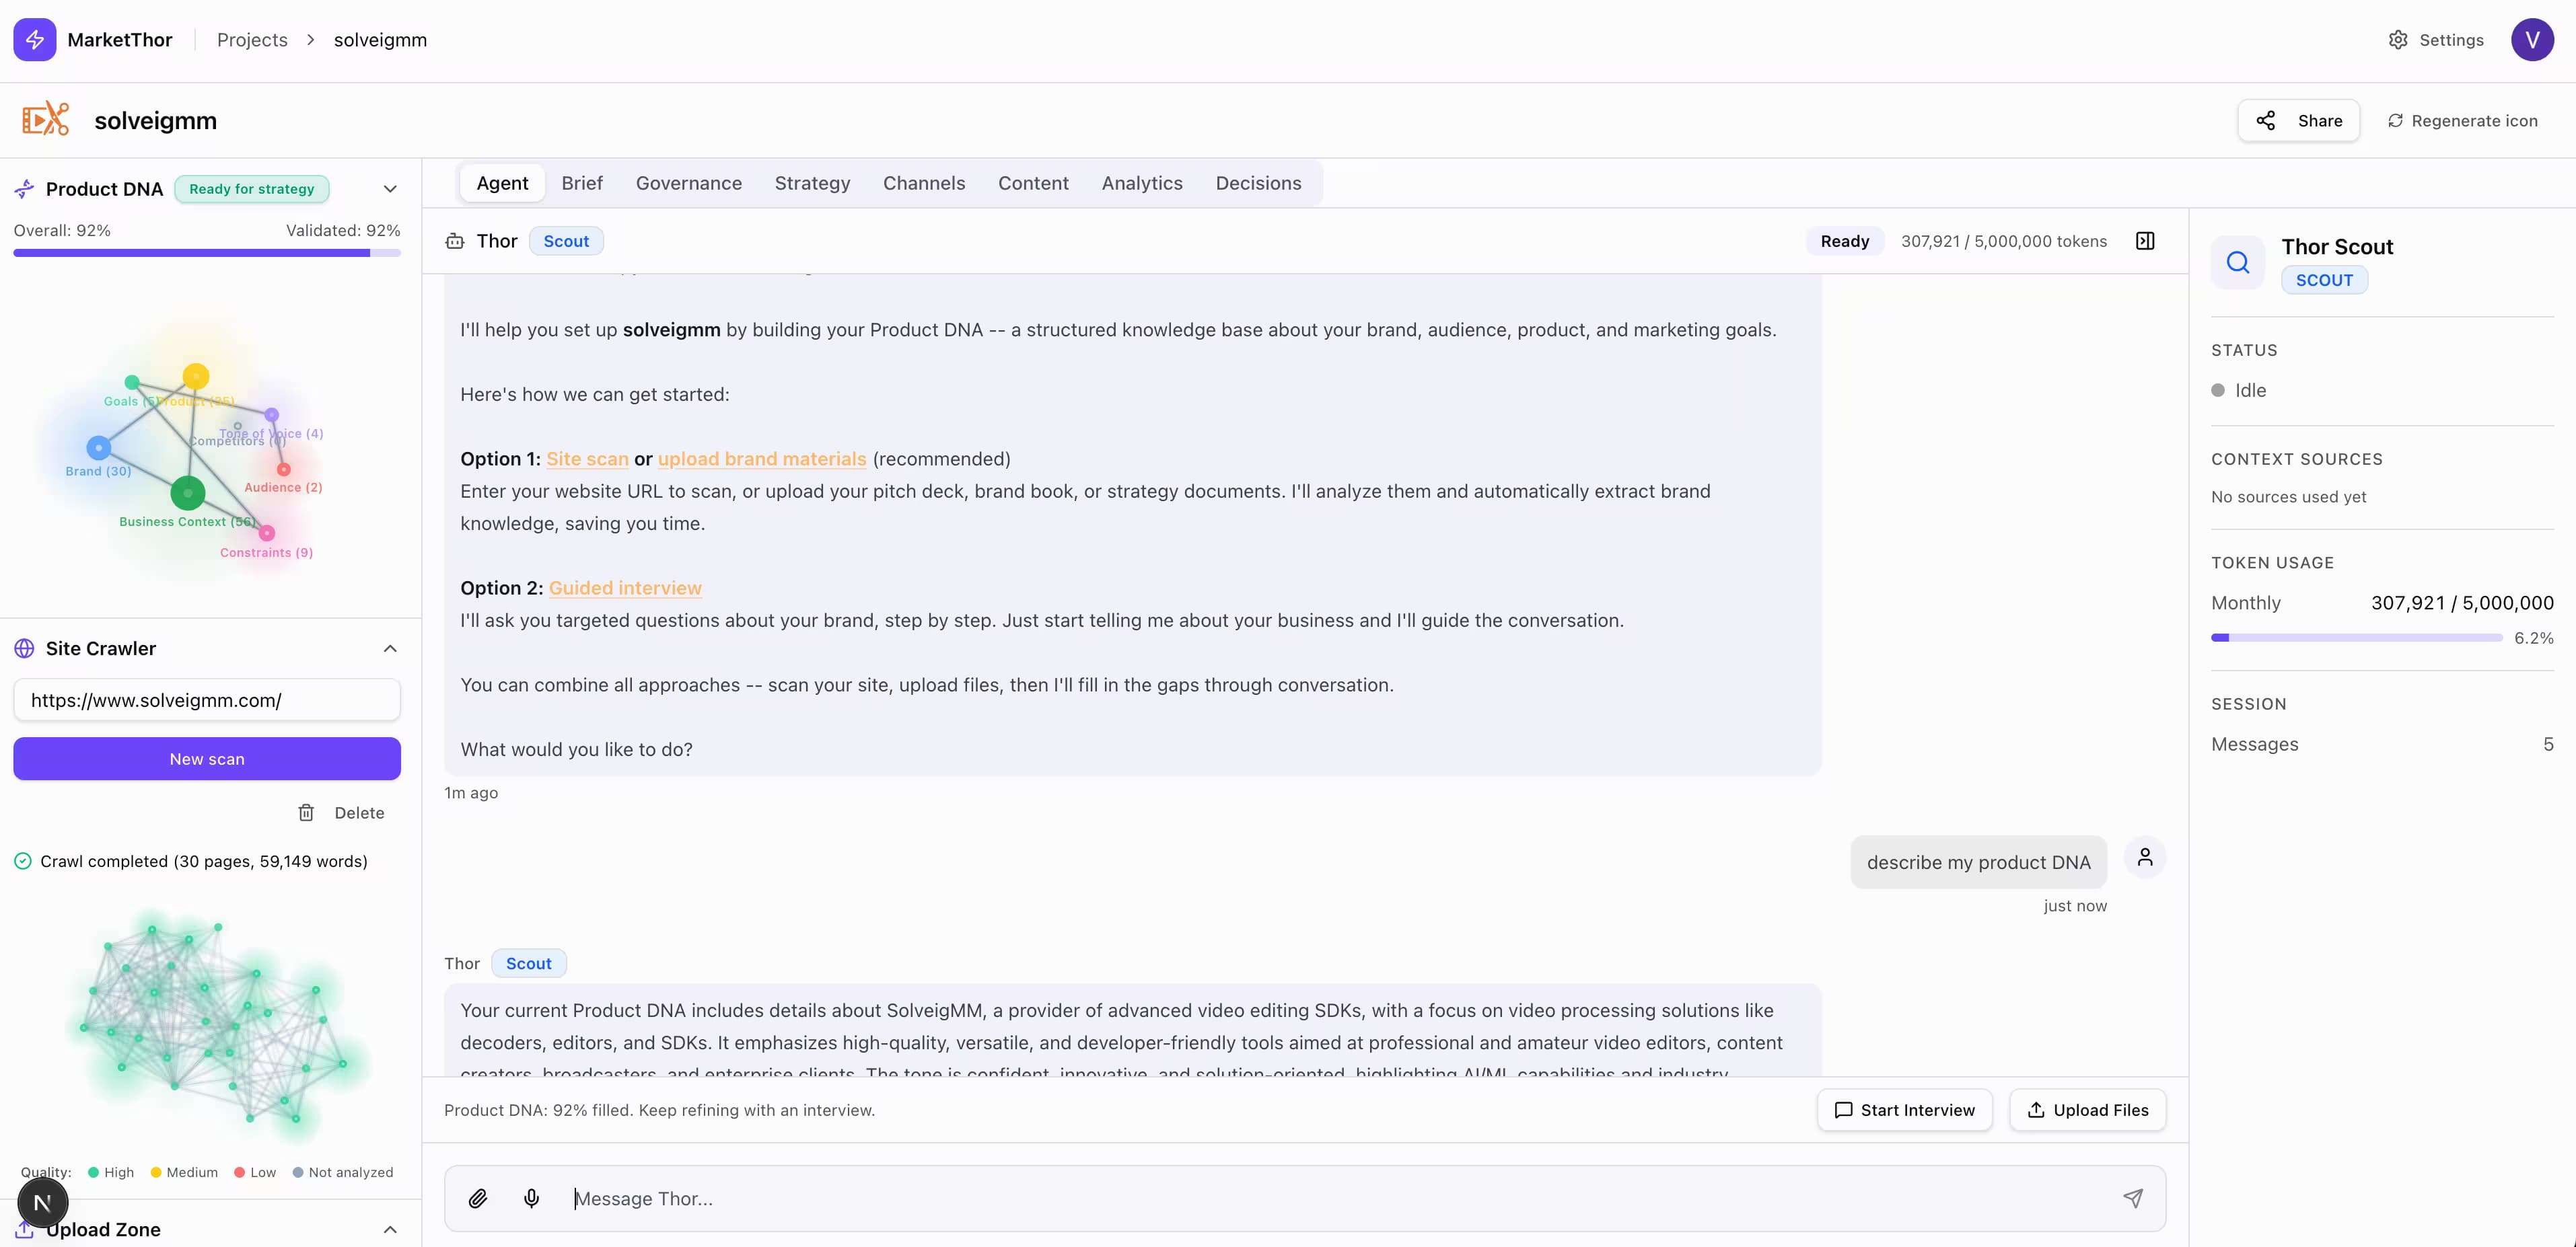Click the Settings gear icon
Viewport: 2576px width, 1247px height.
click(x=2398, y=40)
